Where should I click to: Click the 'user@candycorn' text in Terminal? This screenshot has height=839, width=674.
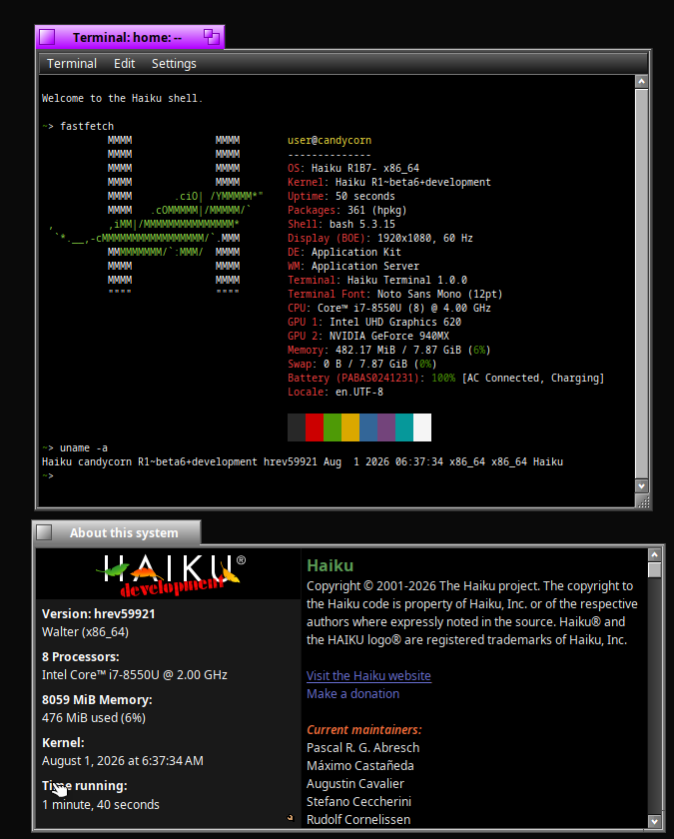coord(330,140)
